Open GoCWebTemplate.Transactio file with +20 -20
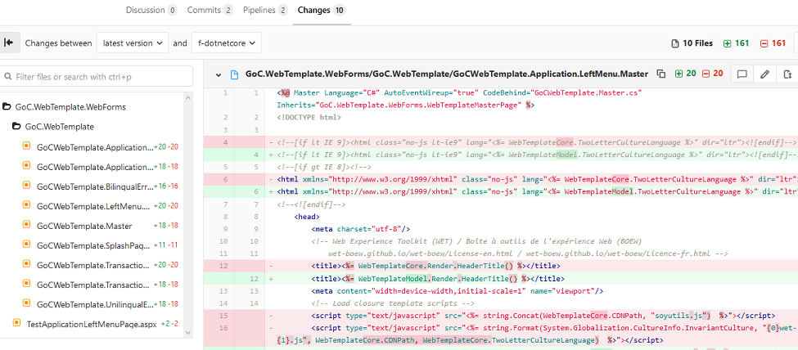The width and height of the screenshot is (798, 350). 95,264
